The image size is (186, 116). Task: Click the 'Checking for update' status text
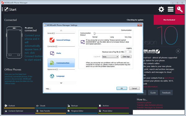click(x=135, y=20)
